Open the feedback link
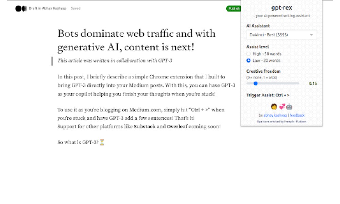 tap(297, 115)
